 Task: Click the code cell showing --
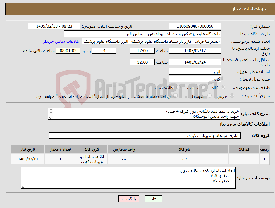pyautogui.click(x=244, y=159)
